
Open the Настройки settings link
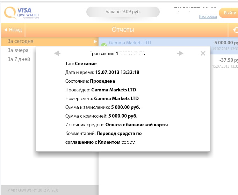pyautogui.click(x=208, y=16)
